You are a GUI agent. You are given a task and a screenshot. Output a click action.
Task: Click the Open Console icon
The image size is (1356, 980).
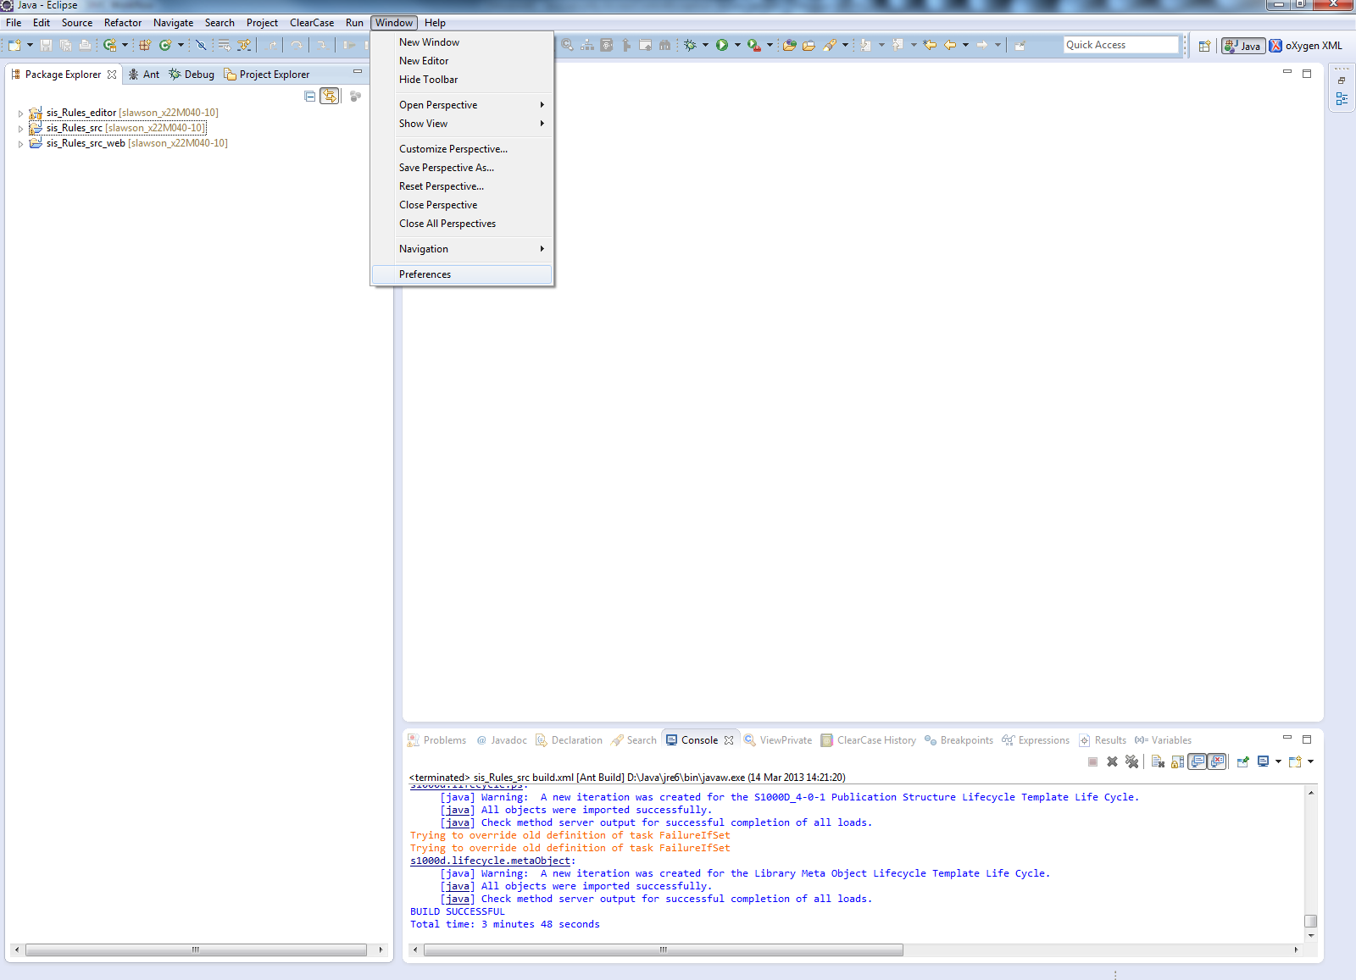pyautogui.click(x=1295, y=761)
